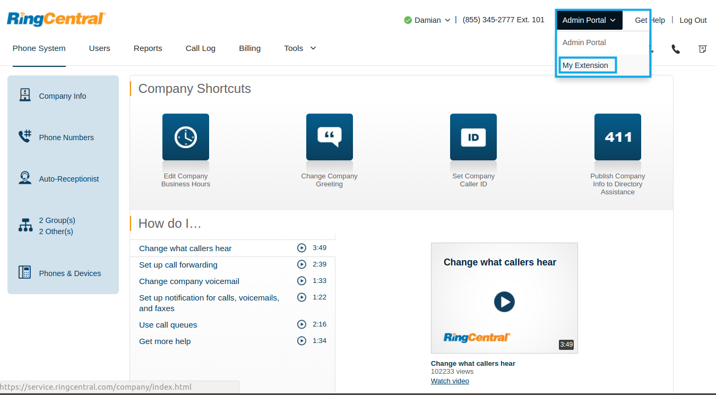Open the Users tab

(x=100, y=48)
